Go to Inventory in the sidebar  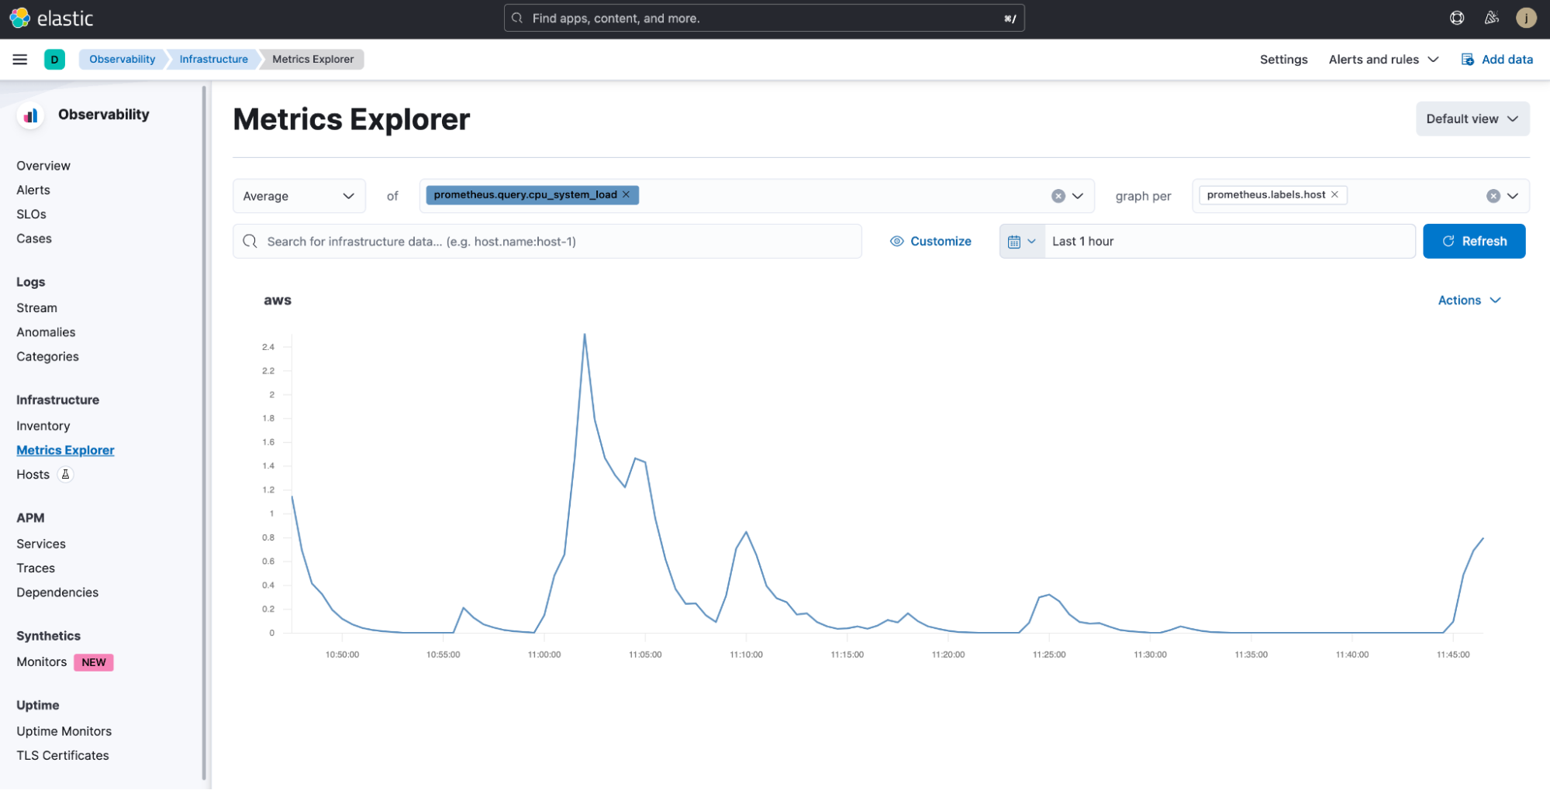pyautogui.click(x=43, y=426)
